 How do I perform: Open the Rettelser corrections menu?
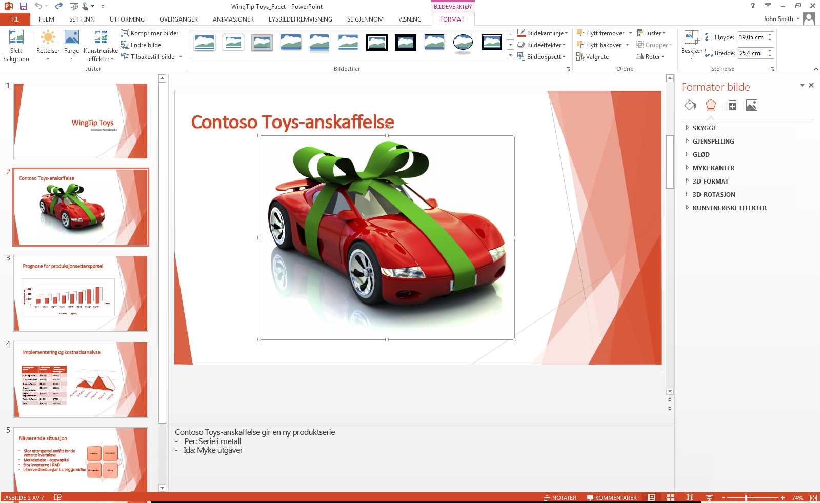coord(48,46)
